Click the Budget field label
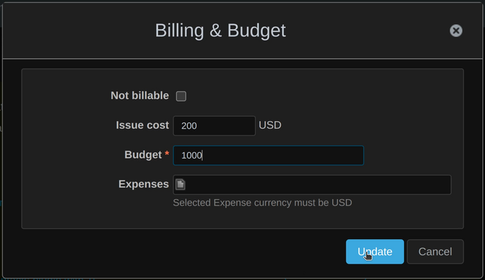 pyautogui.click(x=142, y=155)
